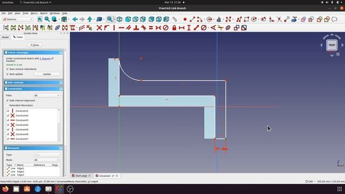This screenshot has height=194, width=345.
Task: Switch to isometric view icon
Action: point(120,19)
